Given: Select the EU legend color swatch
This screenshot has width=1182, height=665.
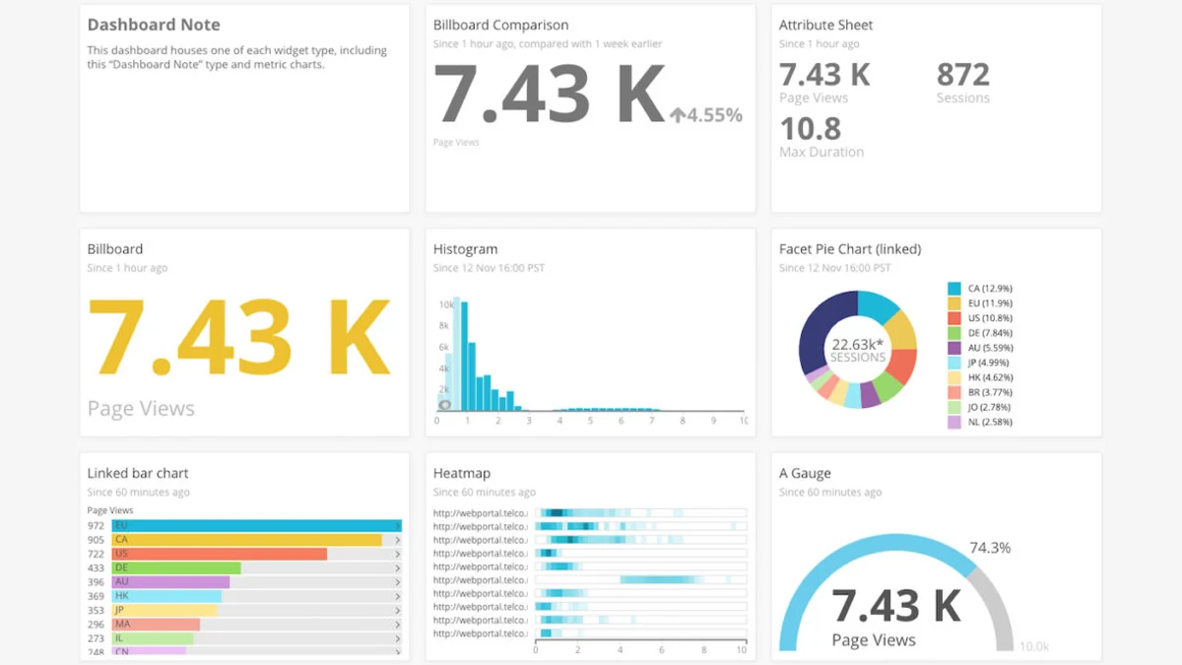Looking at the screenshot, I should click(x=953, y=303).
